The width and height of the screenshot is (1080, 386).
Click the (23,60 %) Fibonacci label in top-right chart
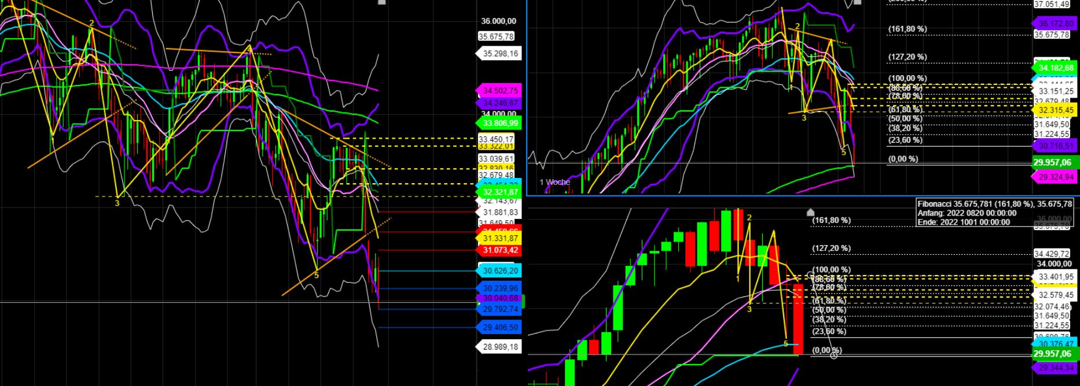[x=905, y=140]
